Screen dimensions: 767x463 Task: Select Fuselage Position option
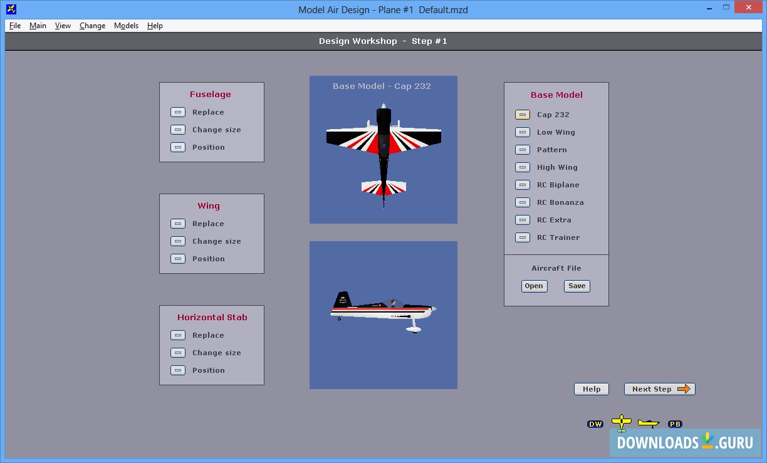click(x=178, y=147)
